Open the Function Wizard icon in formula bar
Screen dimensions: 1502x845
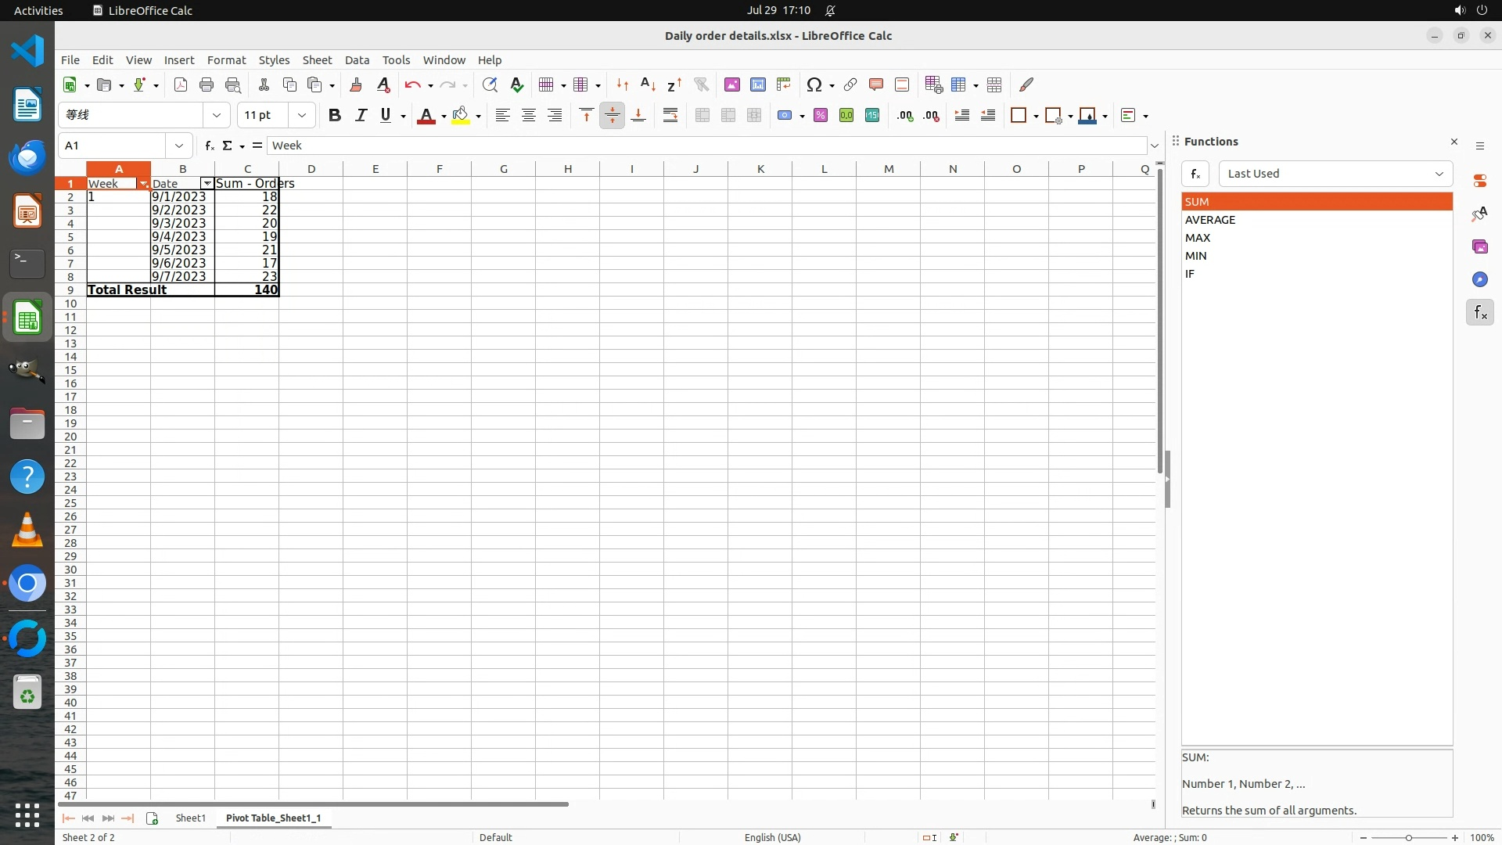tap(209, 146)
